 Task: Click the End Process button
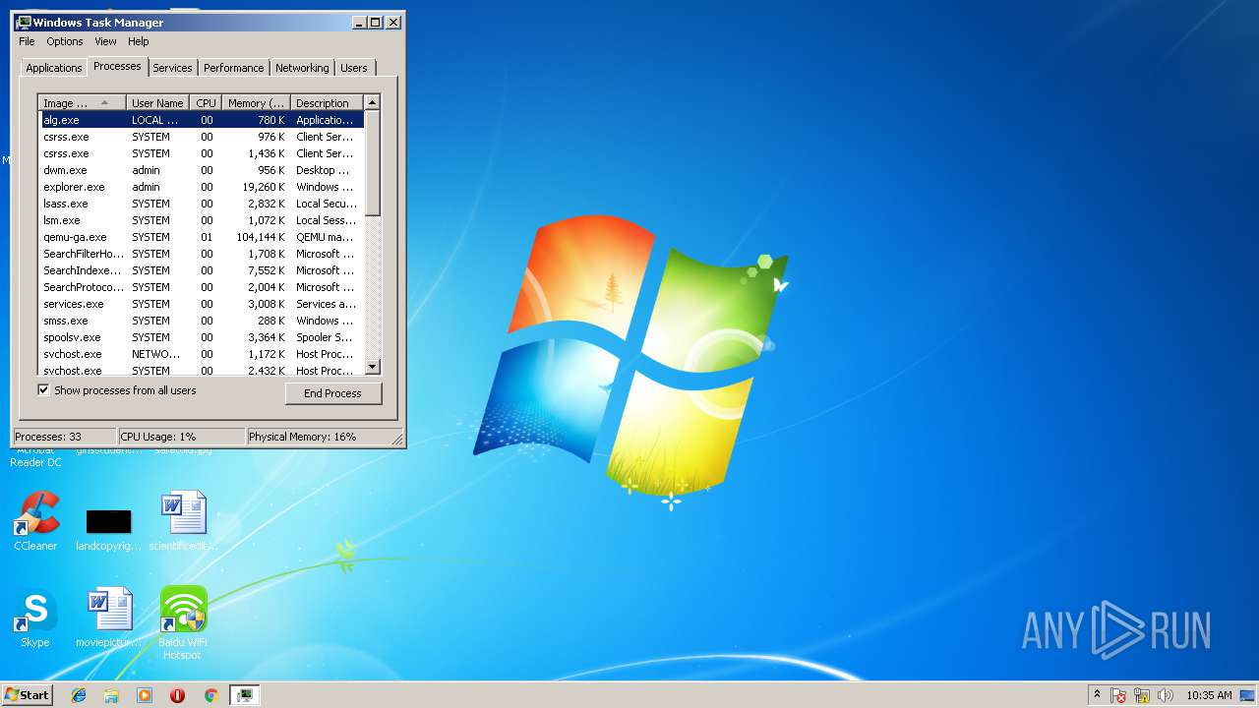click(332, 393)
